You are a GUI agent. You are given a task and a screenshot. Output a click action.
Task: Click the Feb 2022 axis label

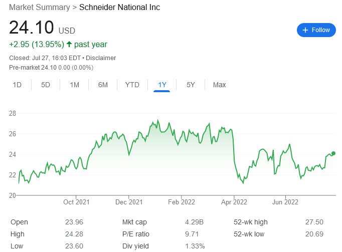point(182,202)
